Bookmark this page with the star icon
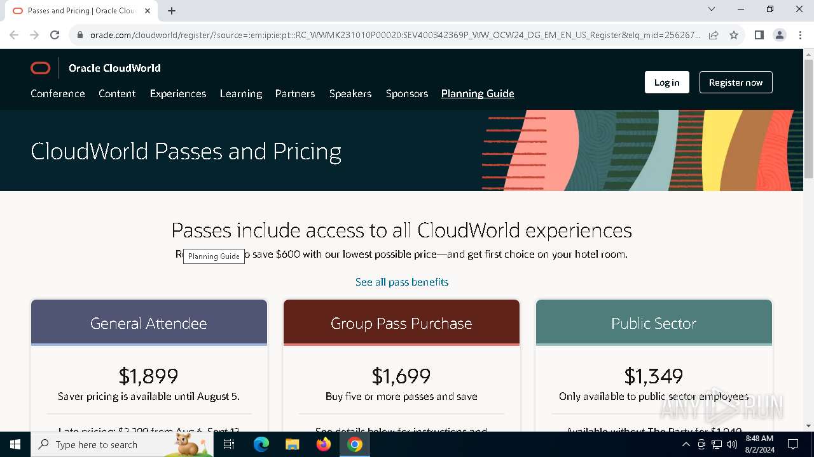Screen dimensions: 814x457 (x=734, y=35)
